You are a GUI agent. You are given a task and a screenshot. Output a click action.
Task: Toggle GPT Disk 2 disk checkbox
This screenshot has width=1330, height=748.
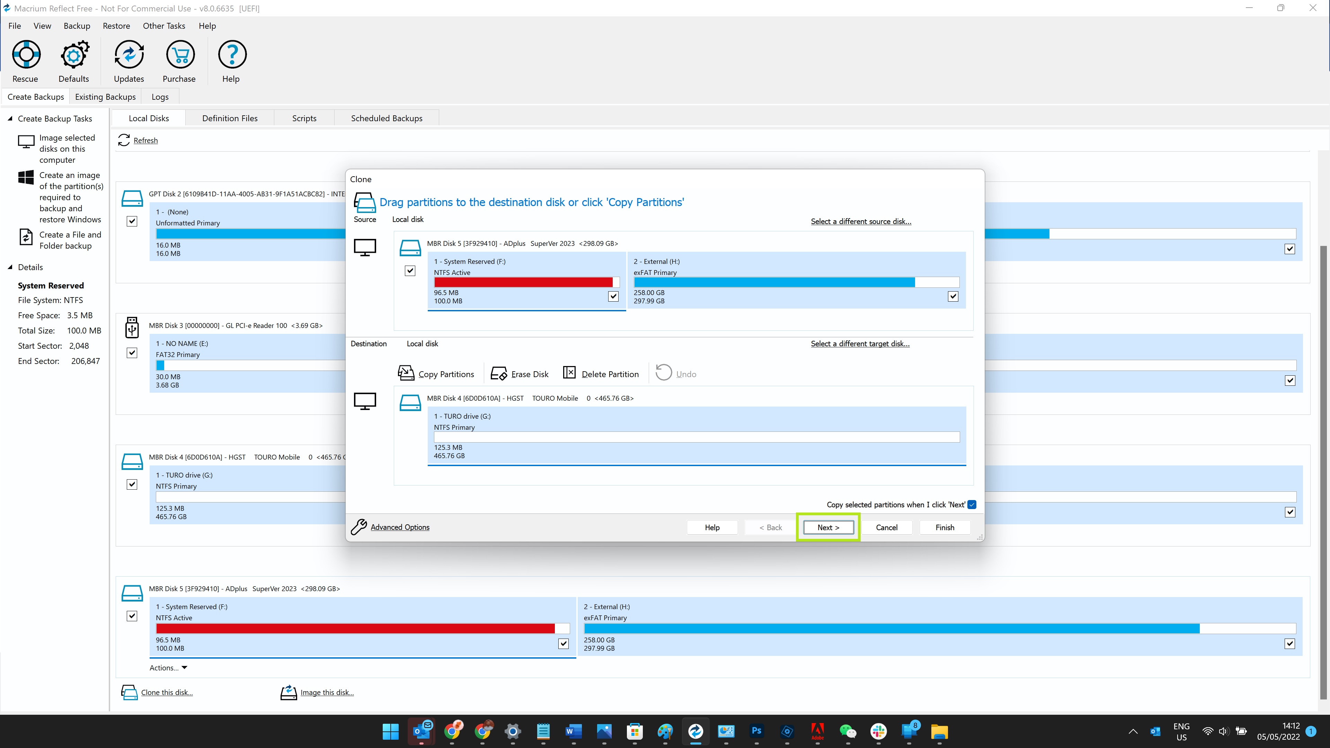click(x=132, y=222)
